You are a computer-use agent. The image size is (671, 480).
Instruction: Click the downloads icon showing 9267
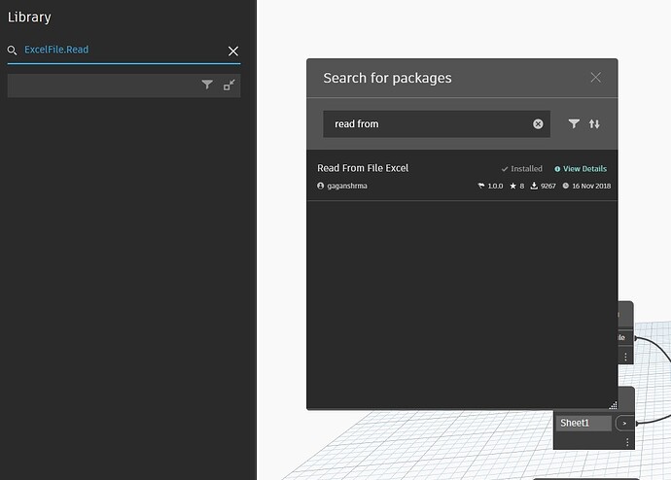(x=534, y=186)
